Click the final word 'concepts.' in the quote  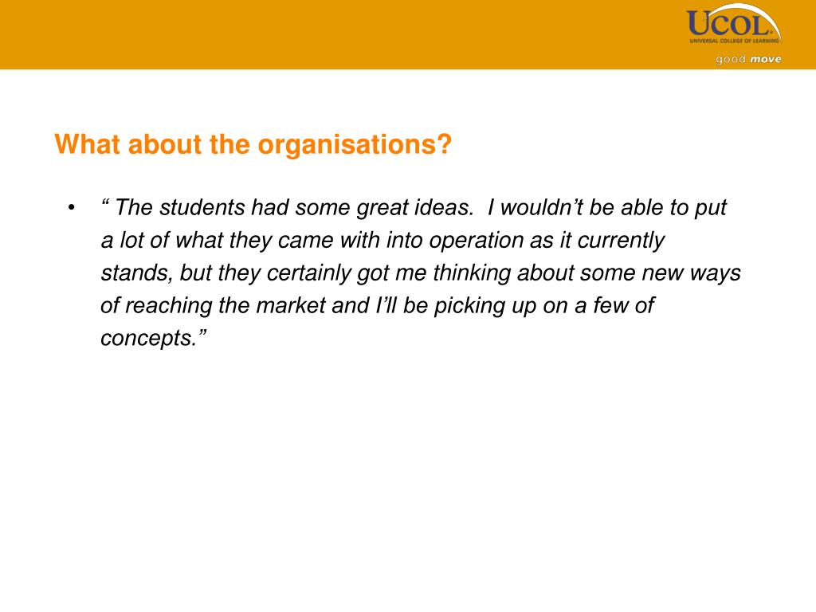click(149, 338)
